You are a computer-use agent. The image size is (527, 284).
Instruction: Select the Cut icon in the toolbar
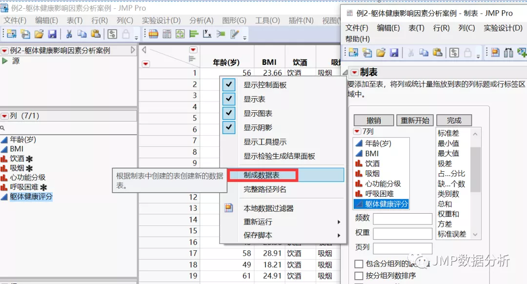tap(69, 33)
